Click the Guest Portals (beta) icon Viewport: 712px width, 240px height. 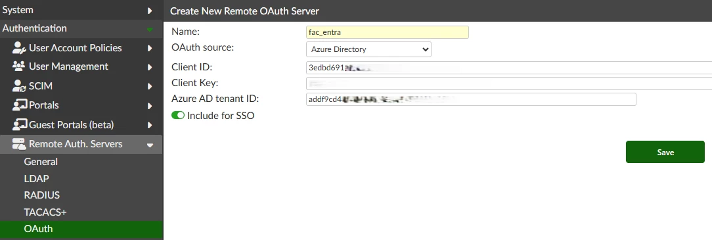20,124
